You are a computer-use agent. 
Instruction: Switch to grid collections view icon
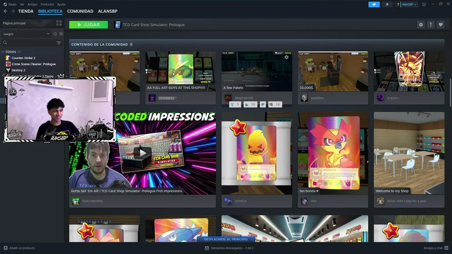[59, 23]
